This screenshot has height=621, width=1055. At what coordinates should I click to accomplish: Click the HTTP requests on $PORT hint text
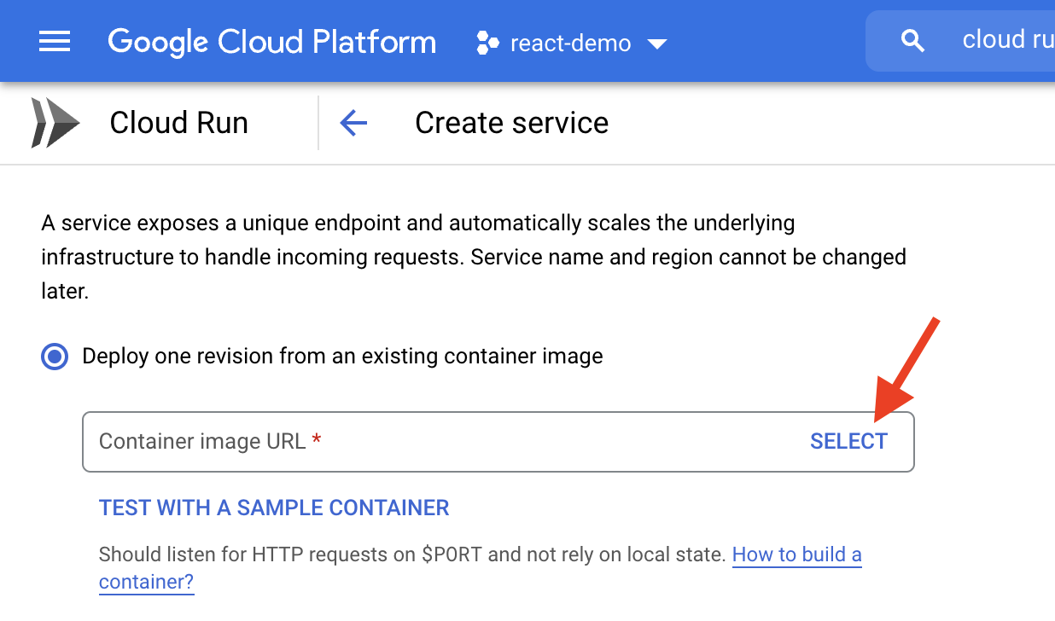412,554
